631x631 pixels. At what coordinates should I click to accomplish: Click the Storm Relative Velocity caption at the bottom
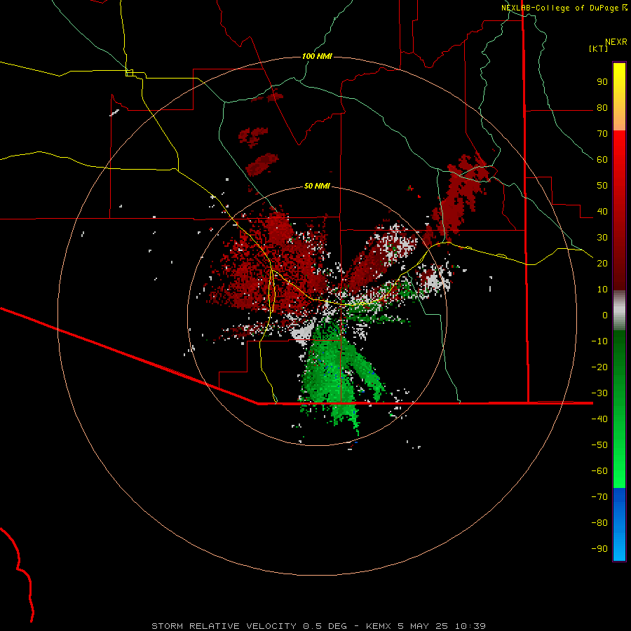pos(318,626)
